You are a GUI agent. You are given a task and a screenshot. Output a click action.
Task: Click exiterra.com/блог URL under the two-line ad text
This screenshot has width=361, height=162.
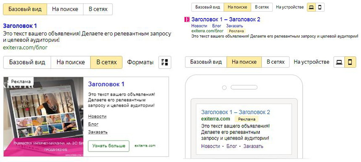tap(25, 48)
